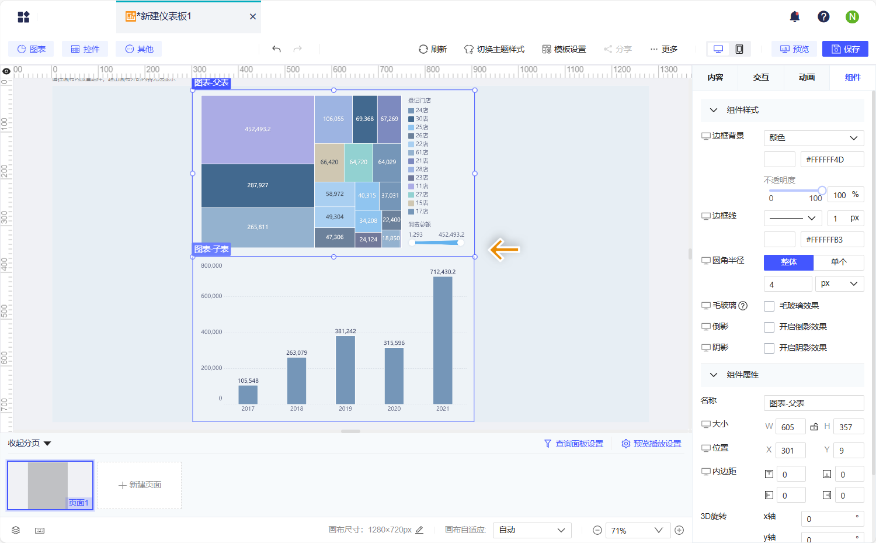
Task: Open 查询面板设置 query panel settings
Action: [x=573, y=444]
